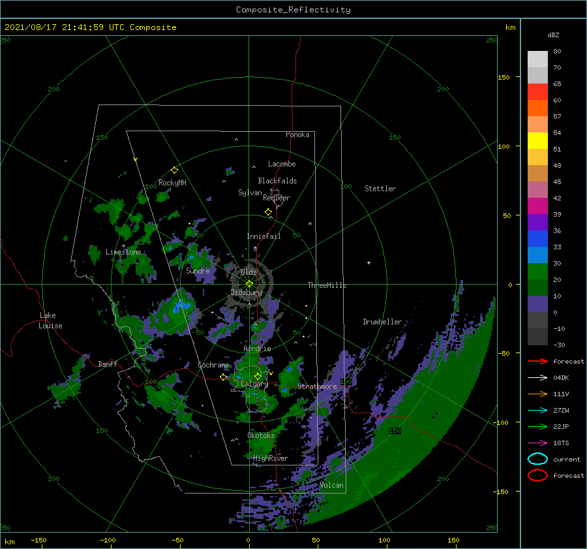The width and height of the screenshot is (587, 549).
Task: Click the blue reflectivity cell northwest of Strathmore
Action: pos(289,369)
